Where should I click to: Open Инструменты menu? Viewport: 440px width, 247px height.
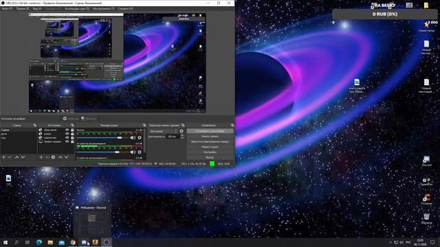pos(104,9)
